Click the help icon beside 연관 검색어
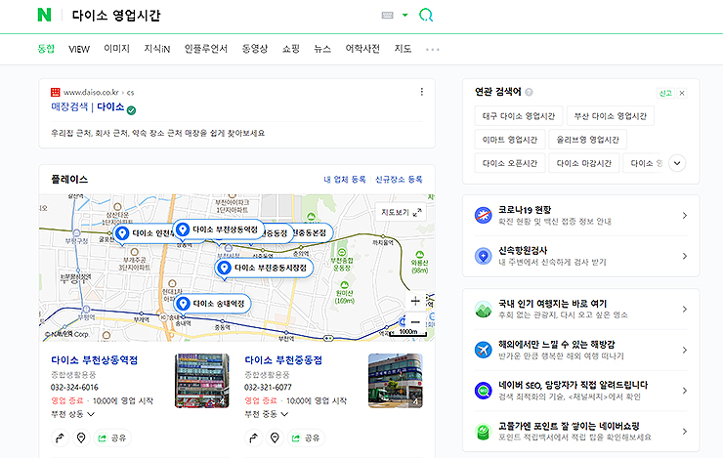723x458 pixels. tap(529, 92)
